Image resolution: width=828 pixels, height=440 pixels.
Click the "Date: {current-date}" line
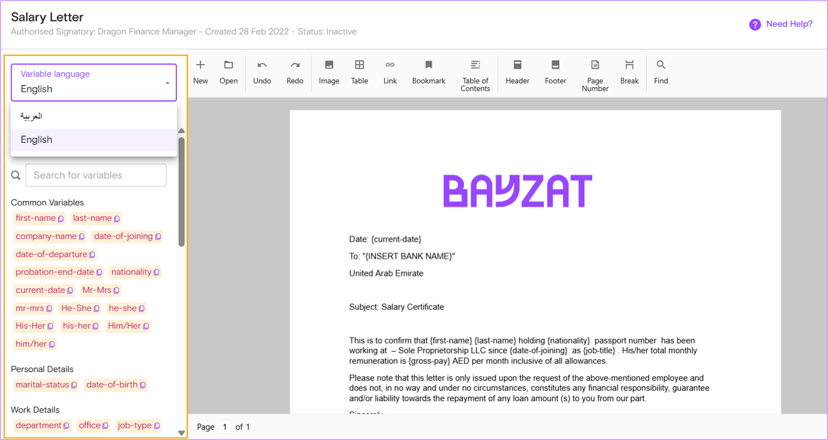(x=385, y=240)
